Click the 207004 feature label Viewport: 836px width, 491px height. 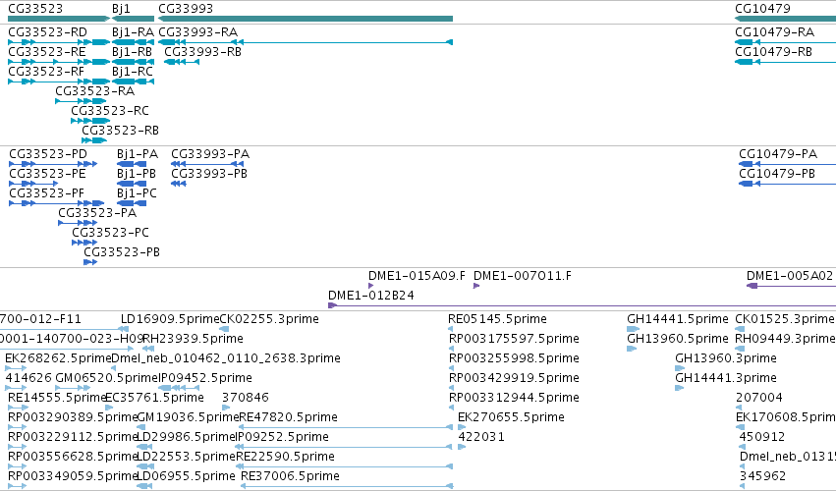pos(758,397)
